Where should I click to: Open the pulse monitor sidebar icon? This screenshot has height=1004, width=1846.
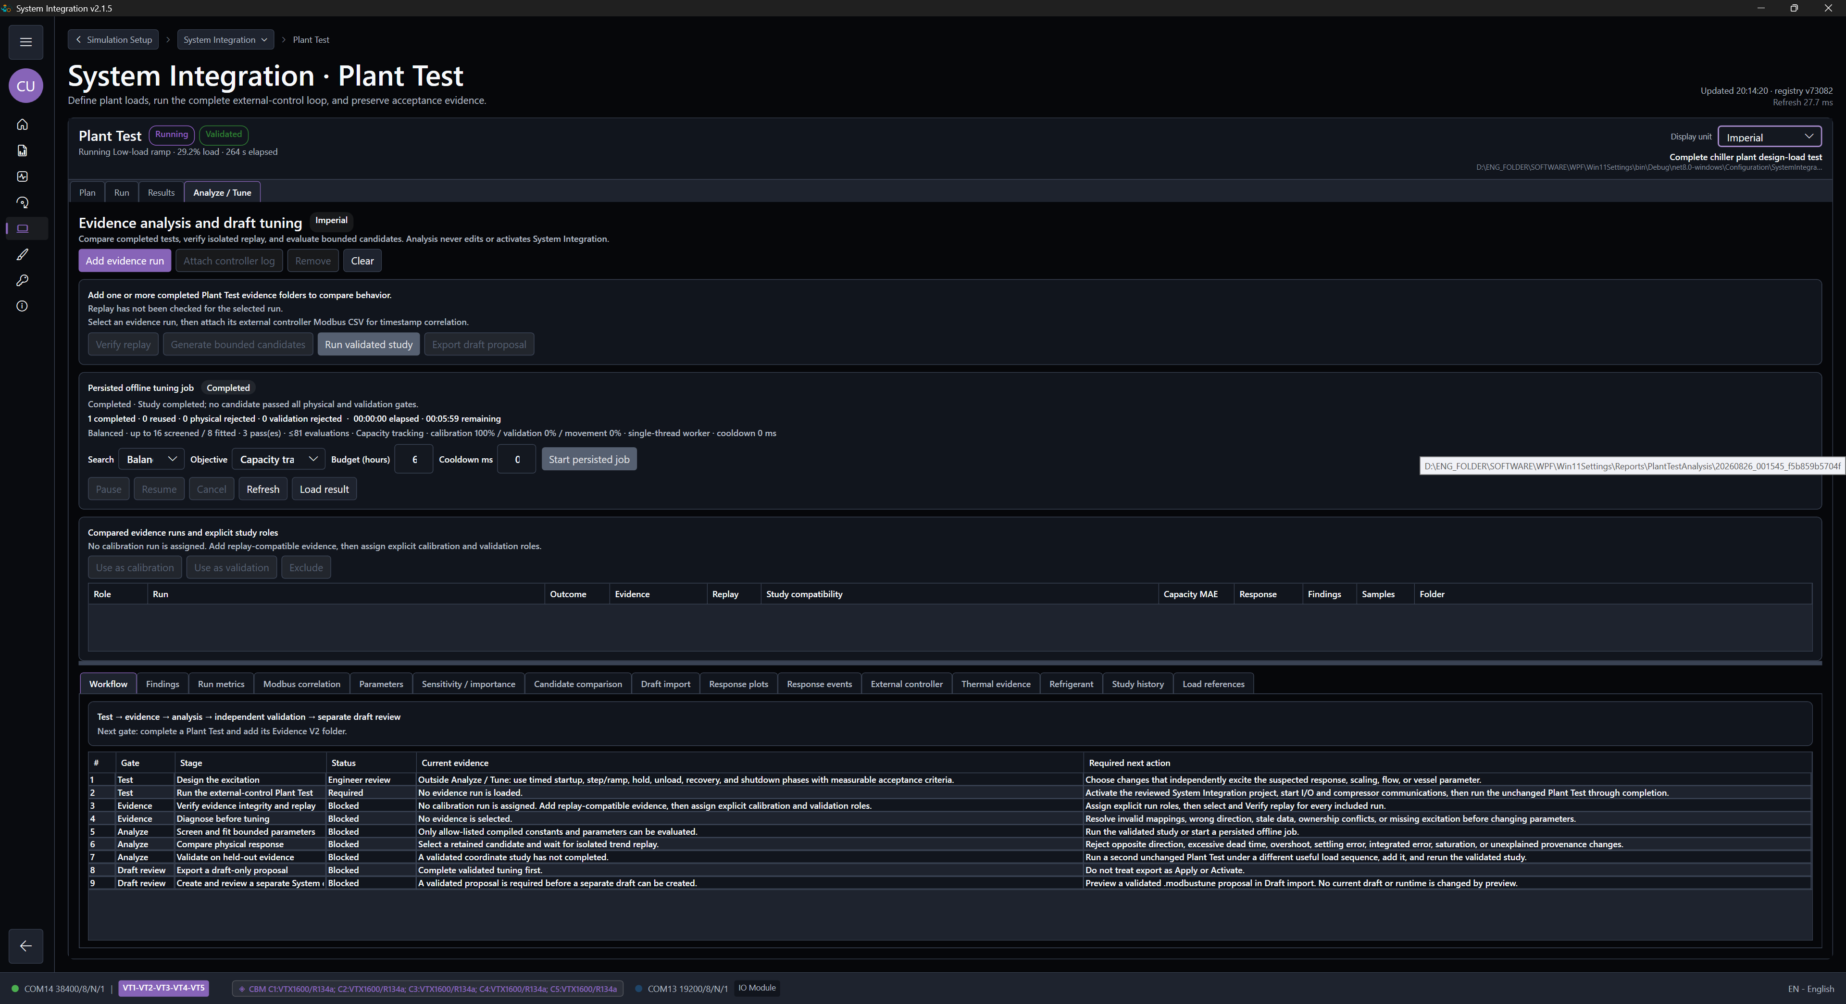click(22, 176)
